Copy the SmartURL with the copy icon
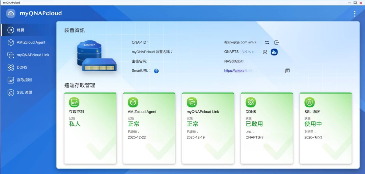This screenshot has width=365, height=174. coord(287,71)
